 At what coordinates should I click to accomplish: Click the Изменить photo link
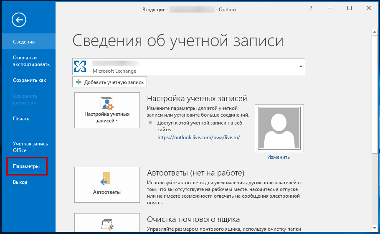[x=279, y=157]
